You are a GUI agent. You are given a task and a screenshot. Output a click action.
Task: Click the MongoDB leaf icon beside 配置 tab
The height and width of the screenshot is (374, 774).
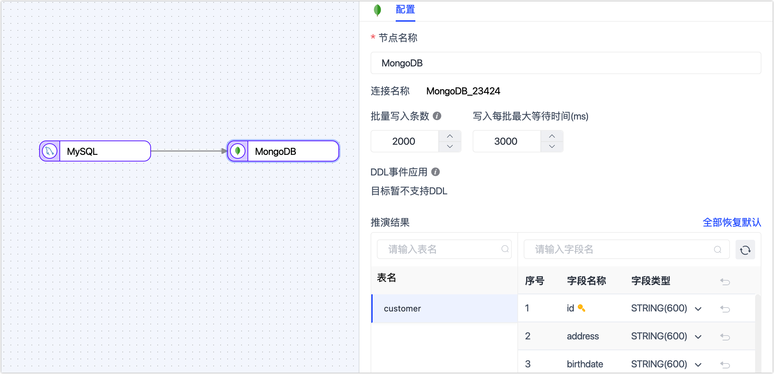(x=377, y=10)
